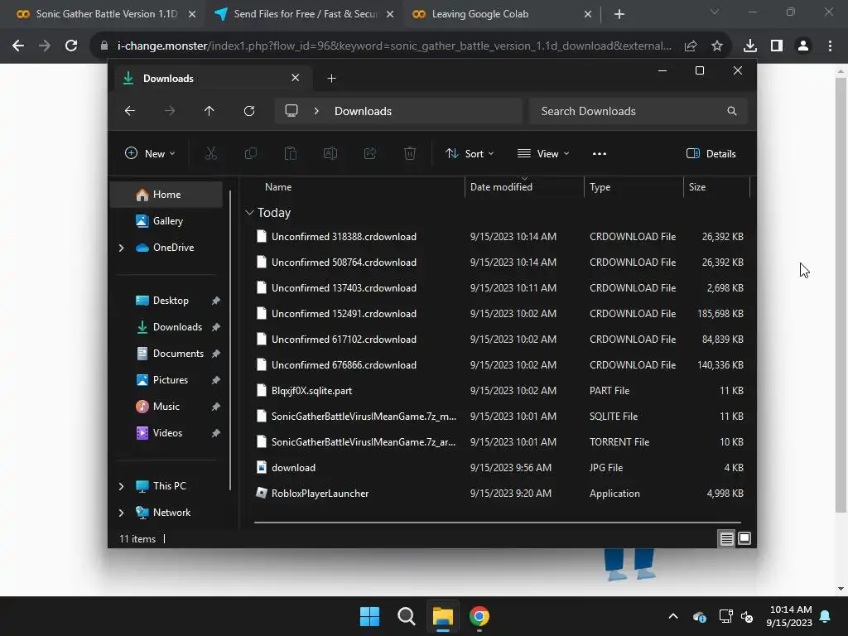Screen dimensions: 848x636
Task: Sort by Date modified column header
Action: click(501, 187)
